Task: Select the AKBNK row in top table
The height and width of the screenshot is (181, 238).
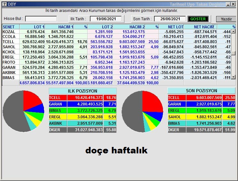Action: click(x=116, y=73)
